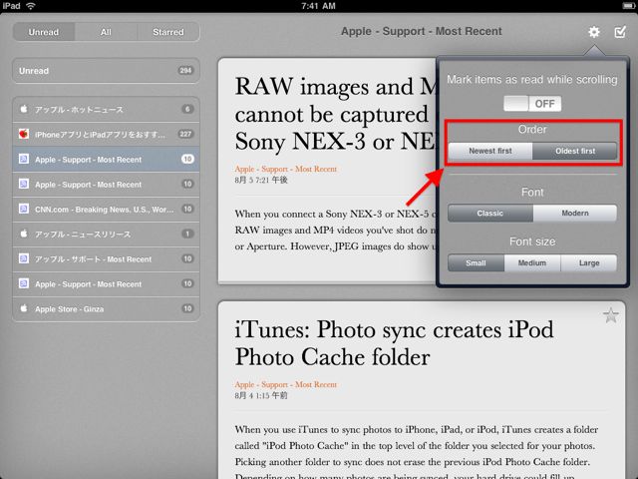Switch to the Starred tab
638x479 pixels.
(168, 32)
